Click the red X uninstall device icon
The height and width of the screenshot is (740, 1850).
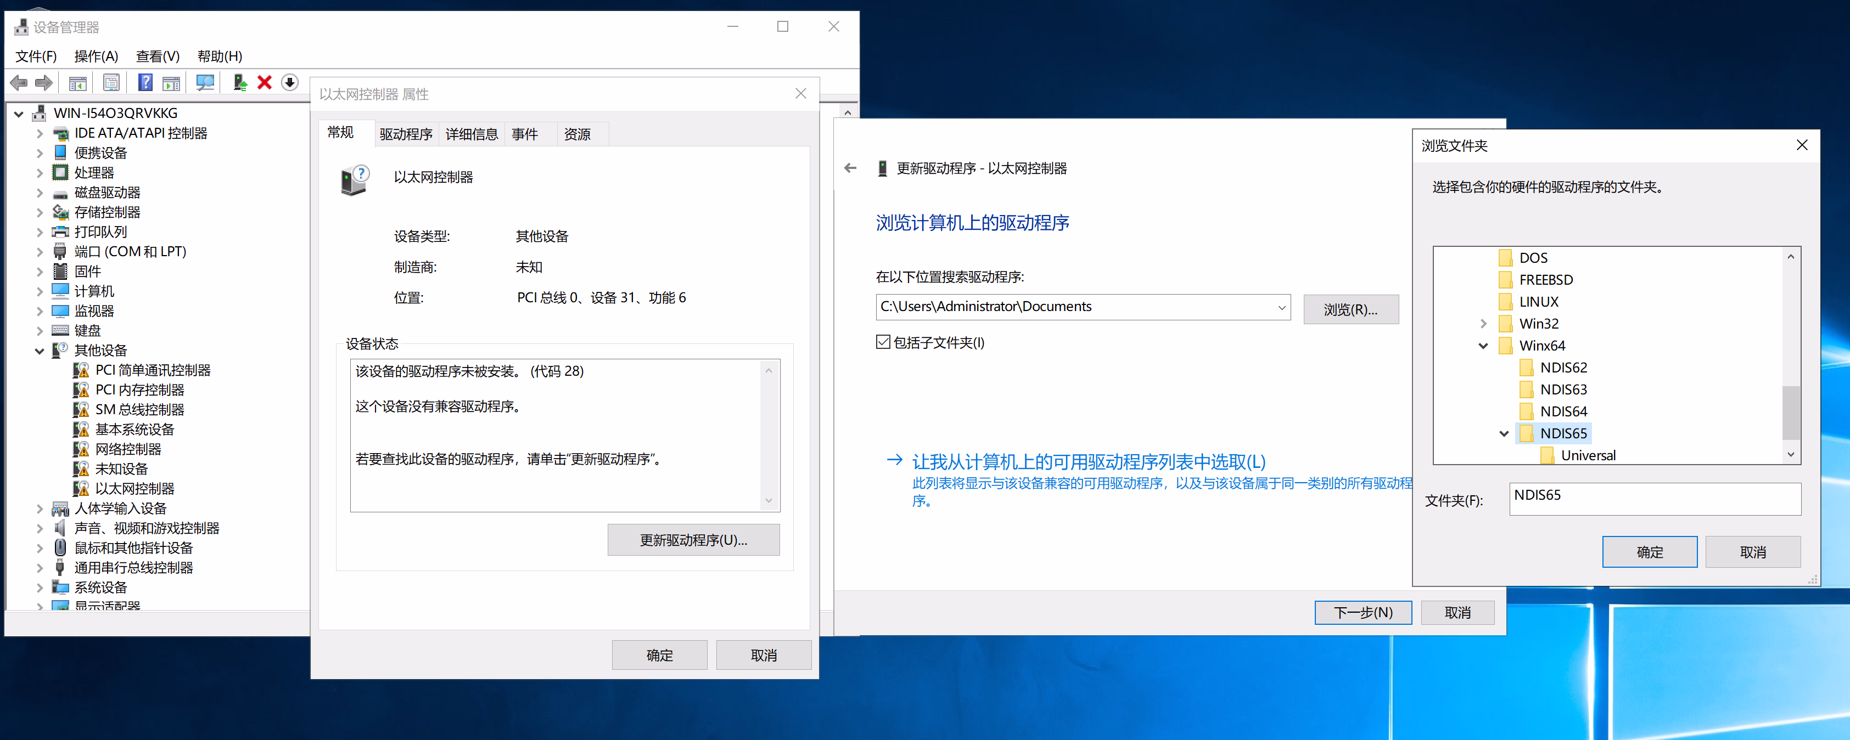click(x=264, y=82)
